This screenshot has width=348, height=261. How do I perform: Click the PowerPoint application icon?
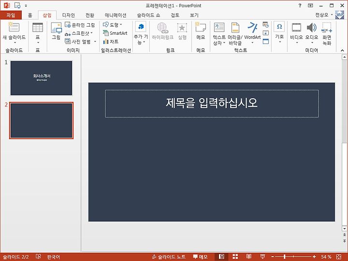coord(7,5)
